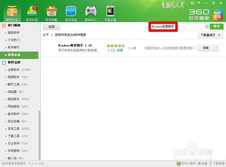
Task: Click the software version text 5.1.0.1120
Action: pos(36,163)
